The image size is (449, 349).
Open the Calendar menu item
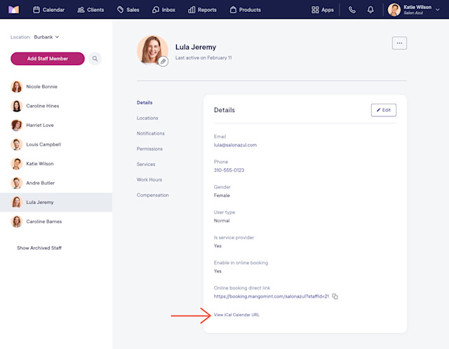48,10
